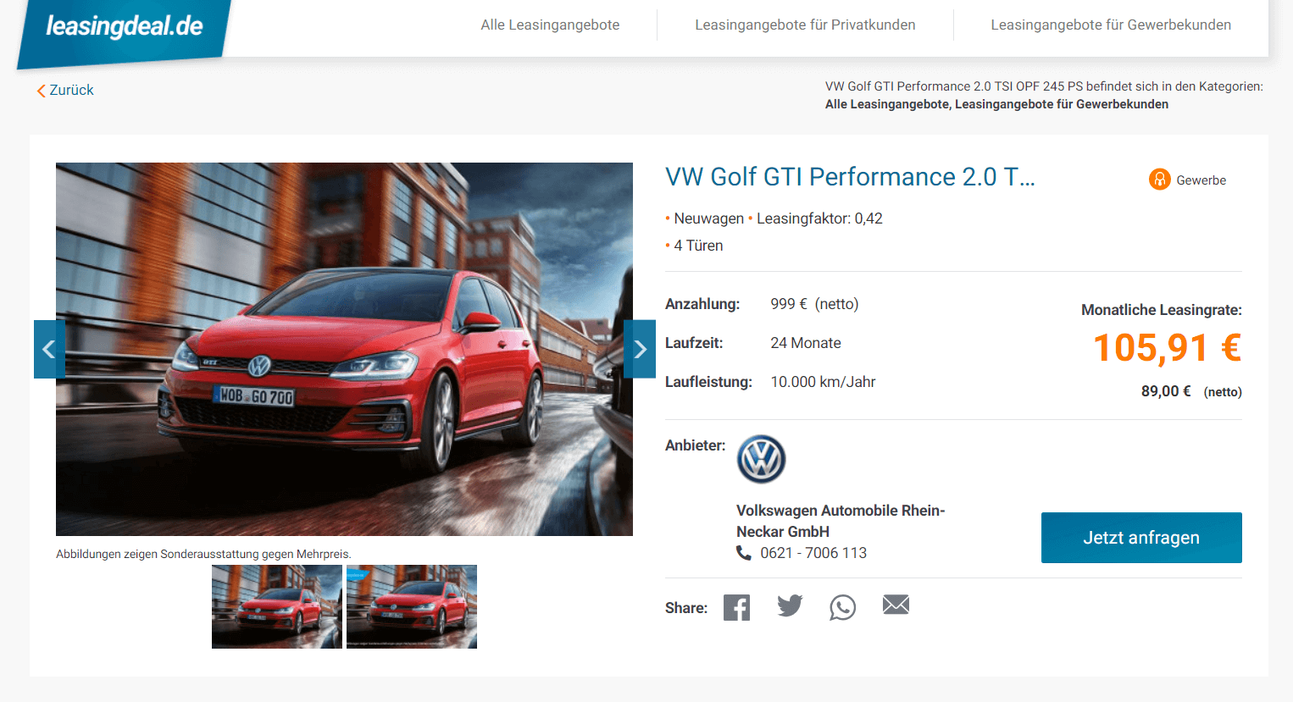Click the Neuwagen bullet text

click(708, 218)
